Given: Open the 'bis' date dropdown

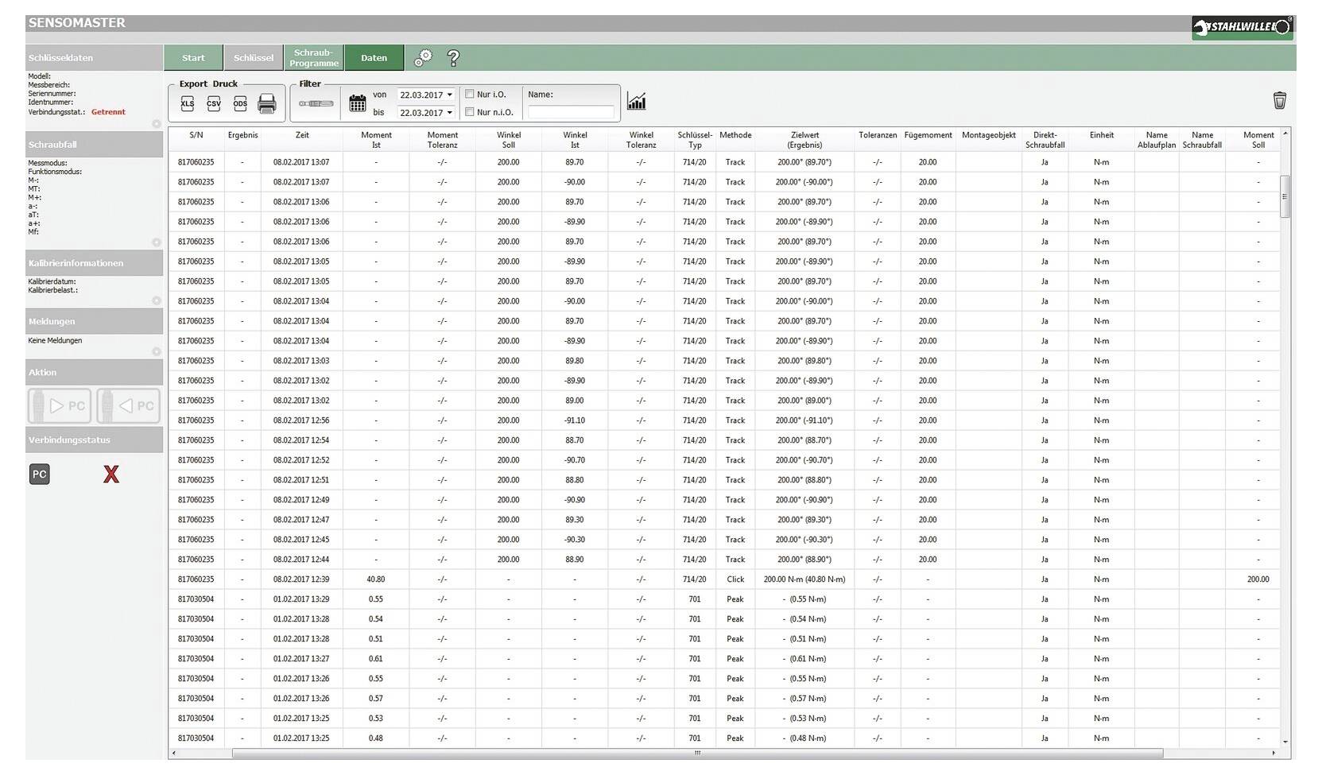Looking at the screenshot, I should 449,113.
